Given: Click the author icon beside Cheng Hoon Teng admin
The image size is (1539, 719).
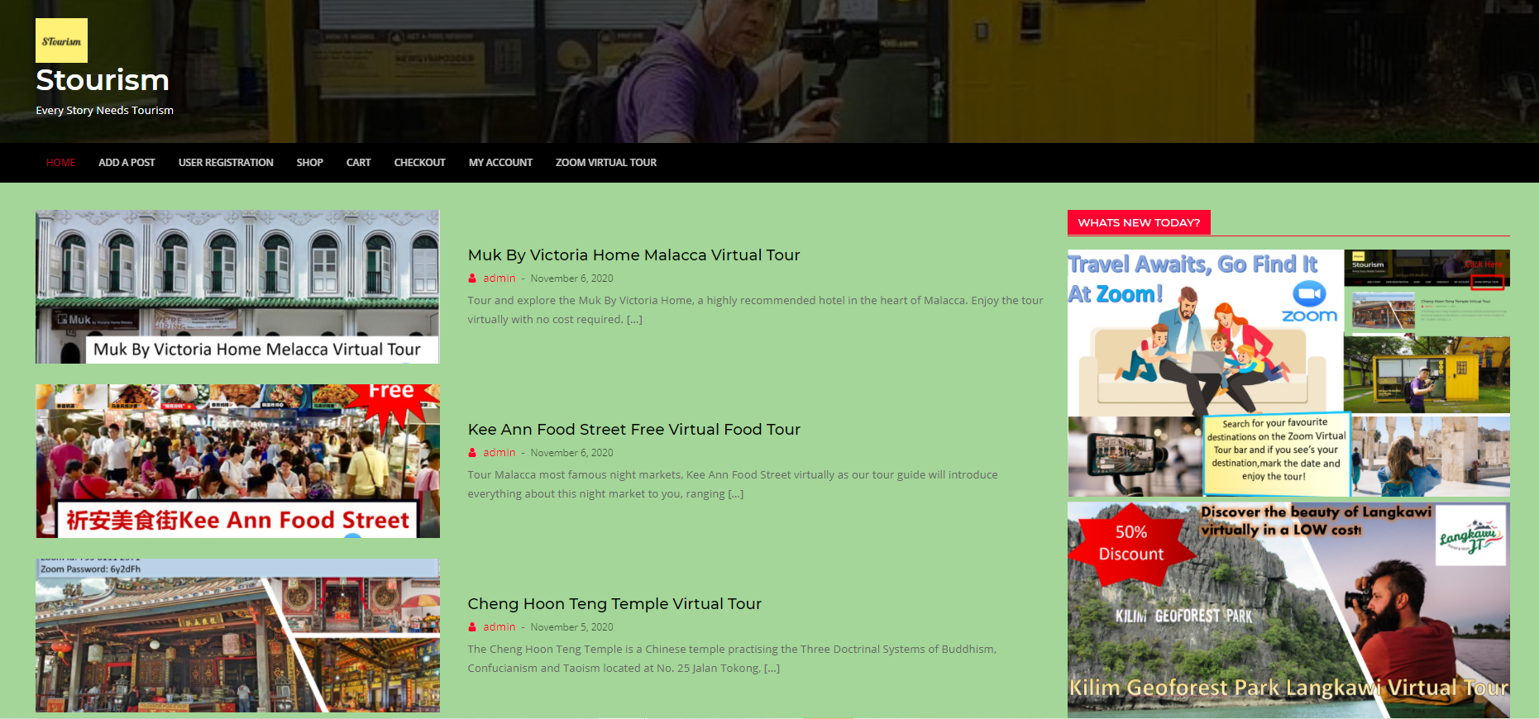Looking at the screenshot, I should (x=472, y=627).
